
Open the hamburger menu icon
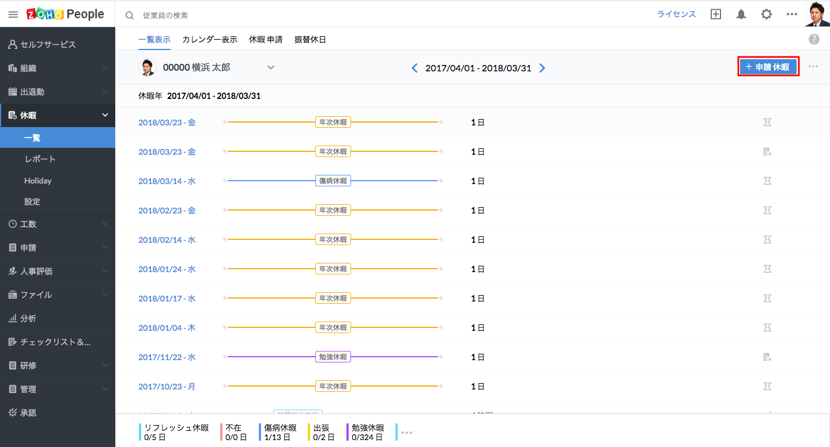coord(13,14)
